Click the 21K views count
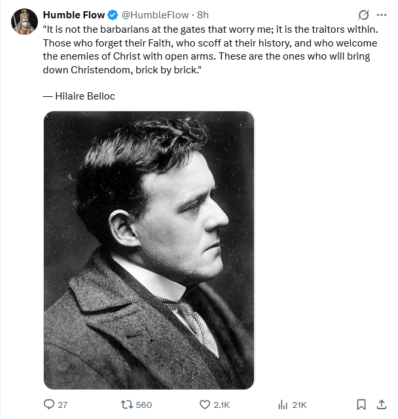 click(x=299, y=405)
